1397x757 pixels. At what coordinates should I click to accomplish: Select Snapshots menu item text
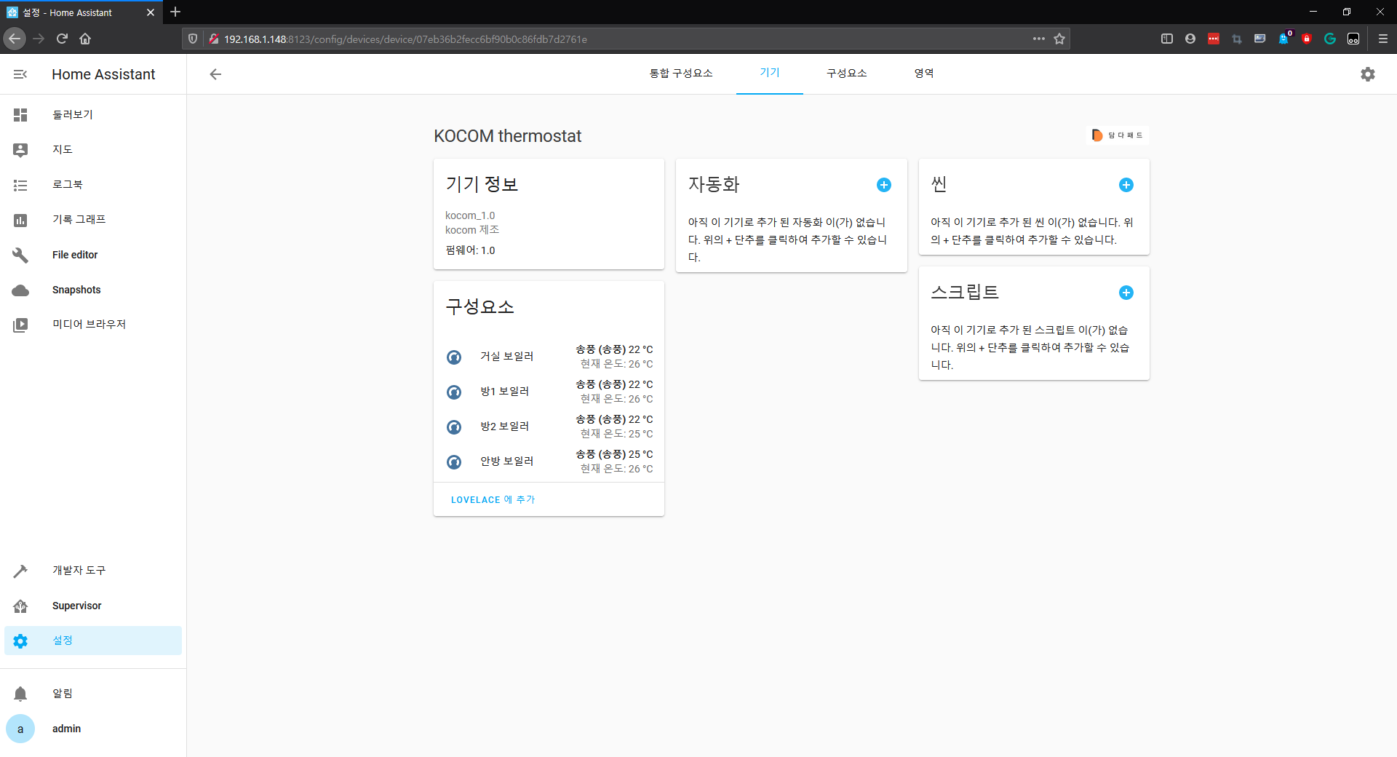[x=76, y=290]
